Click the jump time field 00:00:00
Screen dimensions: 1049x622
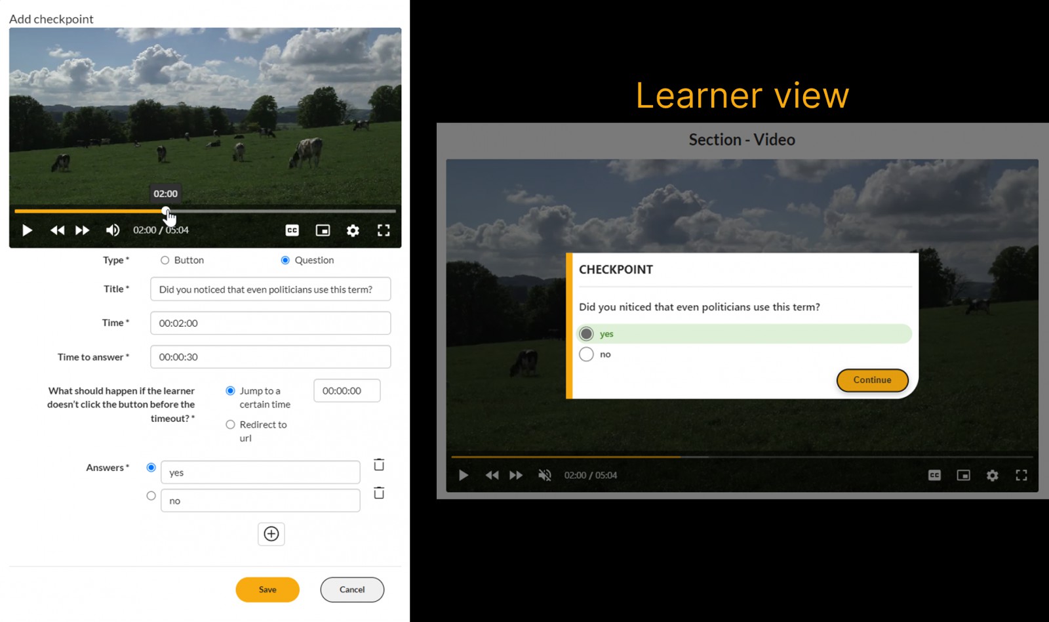pyautogui.click(x=347, y=390)
